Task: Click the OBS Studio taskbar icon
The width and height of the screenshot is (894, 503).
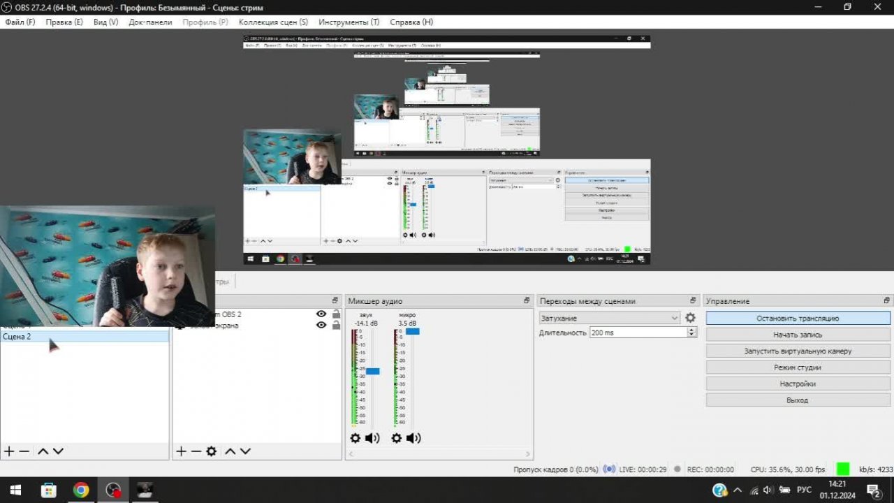Action: pyautogui.click(x=113, y=490)
